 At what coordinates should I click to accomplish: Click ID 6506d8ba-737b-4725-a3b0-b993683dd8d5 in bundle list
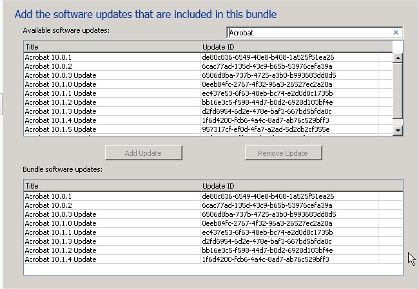point(269,214)
